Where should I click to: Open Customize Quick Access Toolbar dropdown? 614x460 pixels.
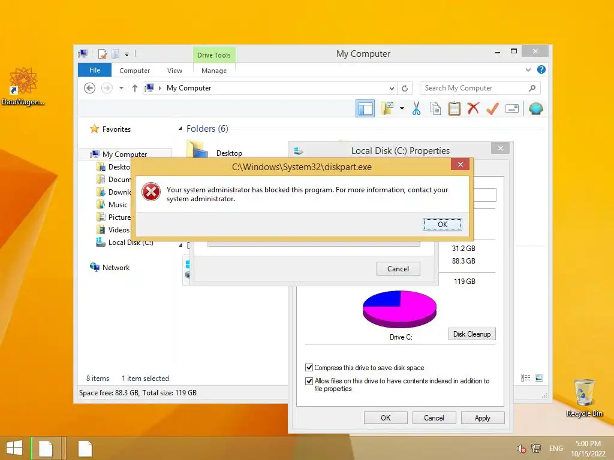coord(127,54)
